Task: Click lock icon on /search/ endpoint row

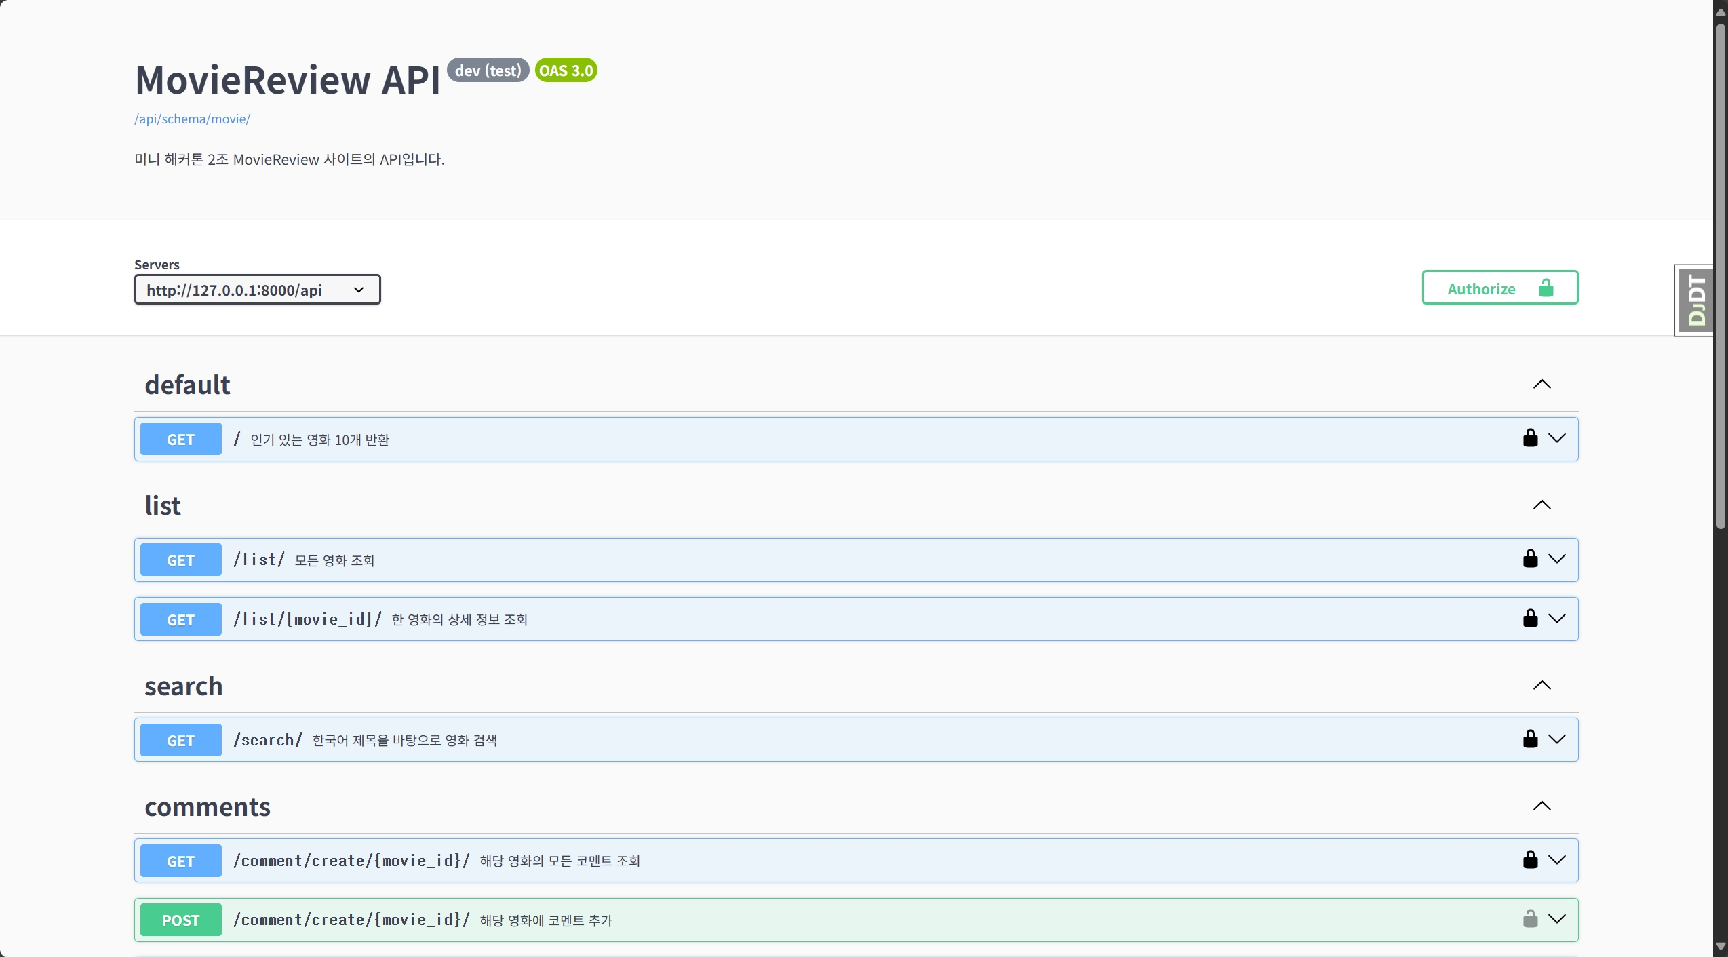Action: coord(1530,739)
